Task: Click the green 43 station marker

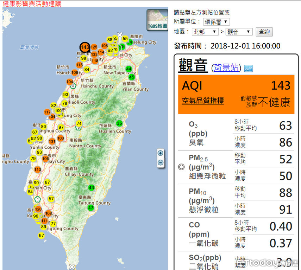Action: [92, 188]
